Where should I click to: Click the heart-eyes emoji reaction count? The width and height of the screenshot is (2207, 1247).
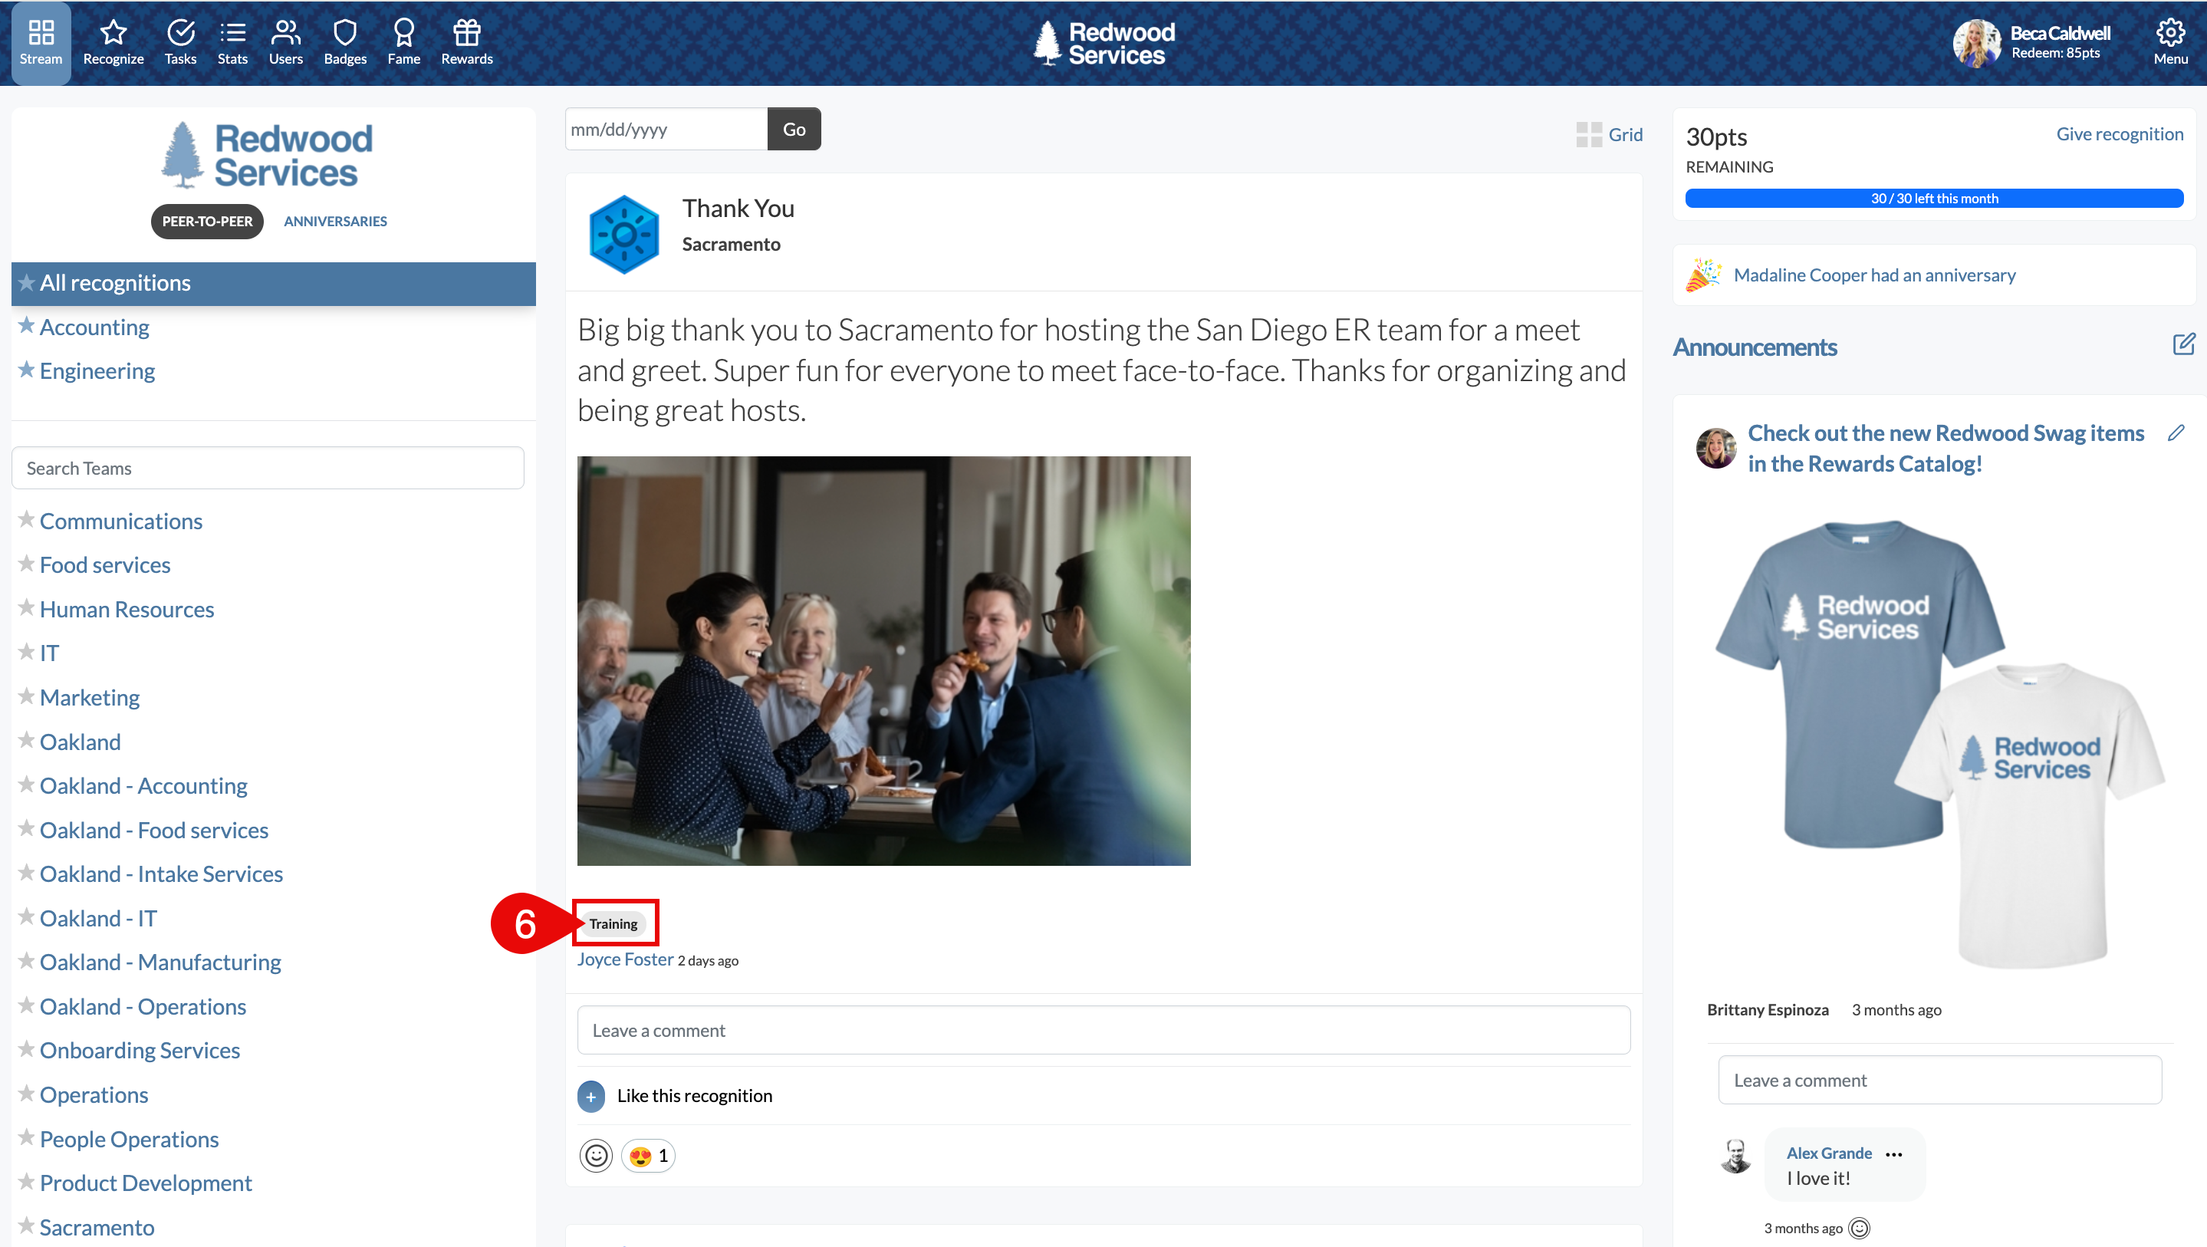(x=649, y=1155)
